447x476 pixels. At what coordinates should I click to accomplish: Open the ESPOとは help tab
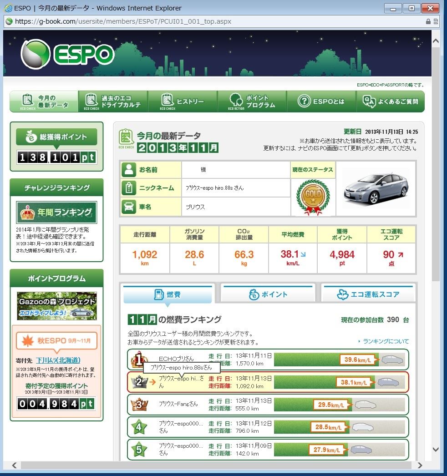(x=321, y=101)
